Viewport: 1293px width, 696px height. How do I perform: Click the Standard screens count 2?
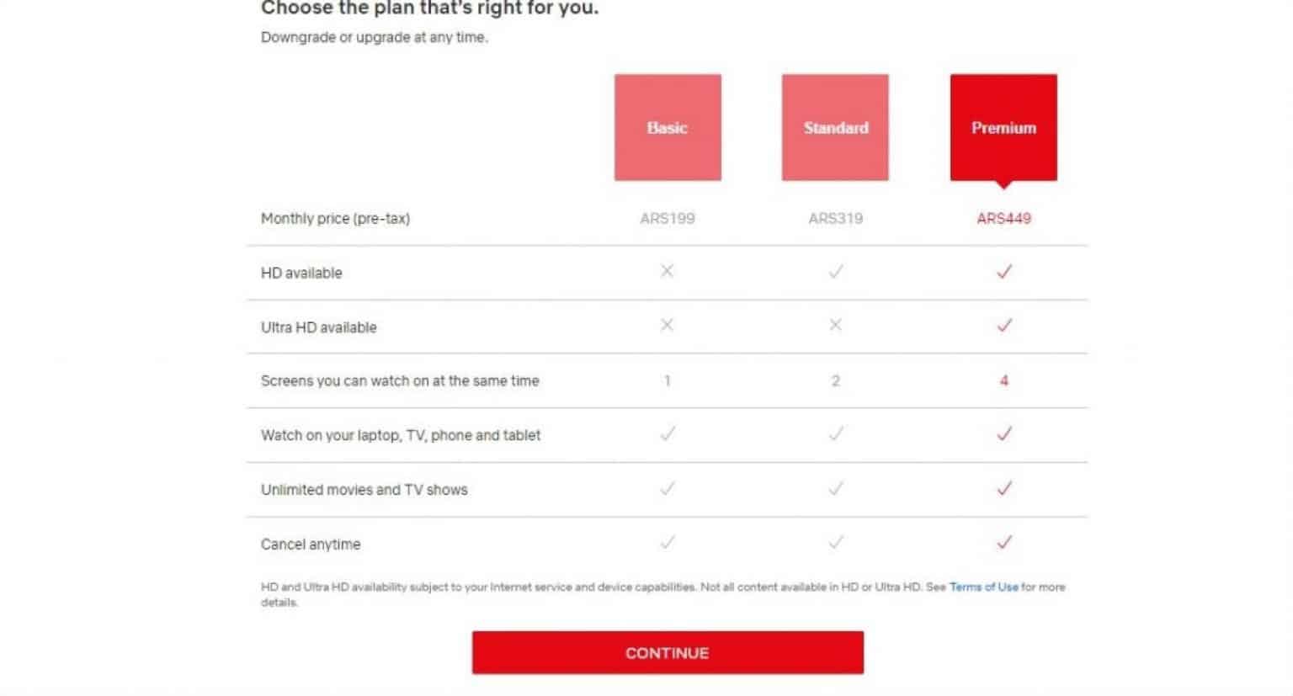pos(835,380)
